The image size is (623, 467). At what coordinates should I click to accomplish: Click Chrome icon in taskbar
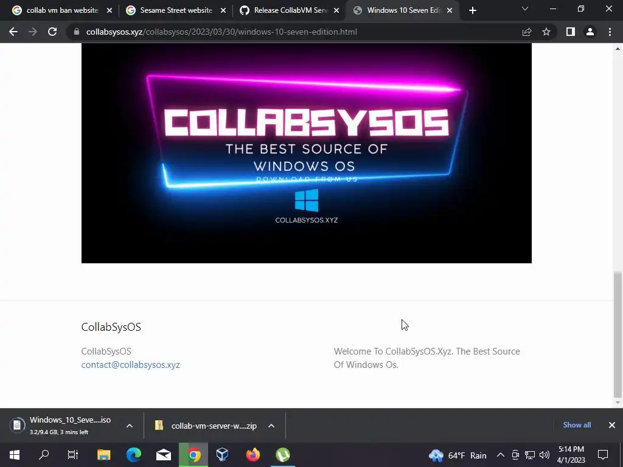[193, 455]
